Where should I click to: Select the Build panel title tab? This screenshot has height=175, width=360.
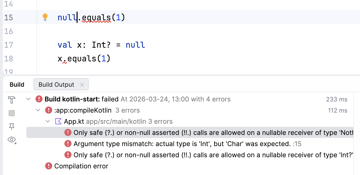click(17, 84)
